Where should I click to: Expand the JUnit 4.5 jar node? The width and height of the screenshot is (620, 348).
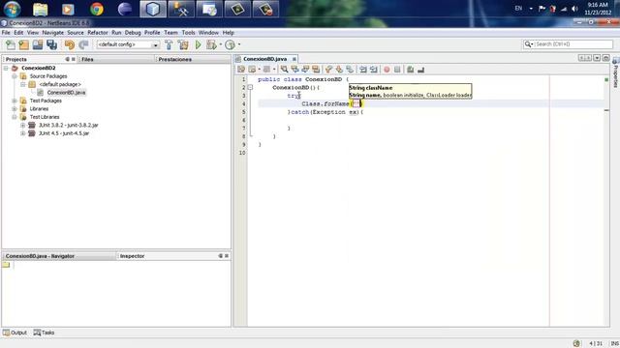[x=23, y=133]
